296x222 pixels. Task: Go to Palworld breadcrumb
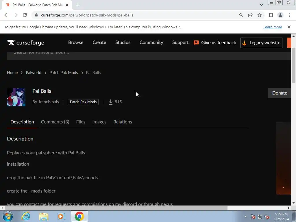[x=34, y=73]
